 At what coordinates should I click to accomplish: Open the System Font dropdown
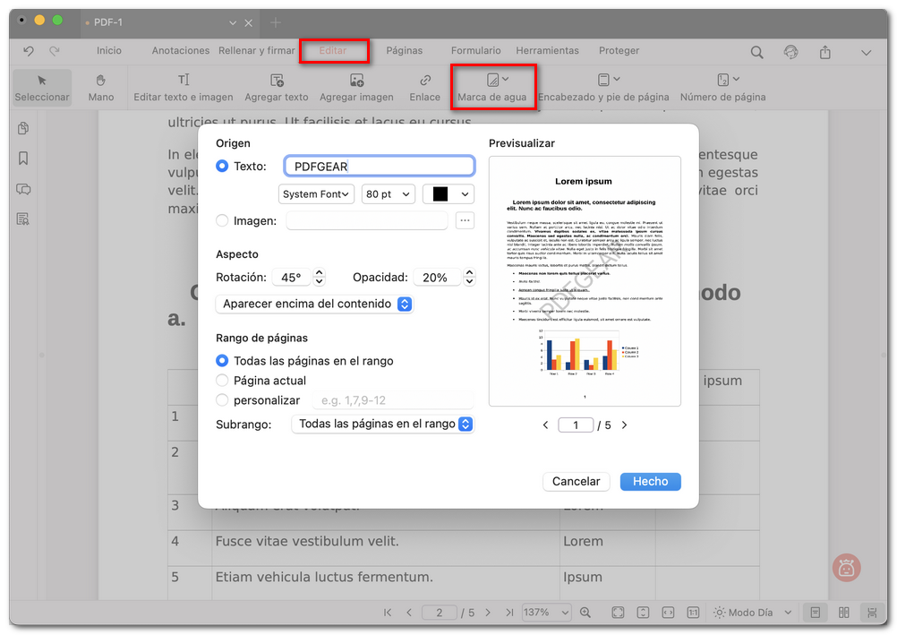pyautogui.click(x=316, y=194)
